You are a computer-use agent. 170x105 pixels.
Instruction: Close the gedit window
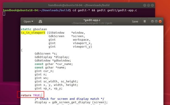(160, 21)
